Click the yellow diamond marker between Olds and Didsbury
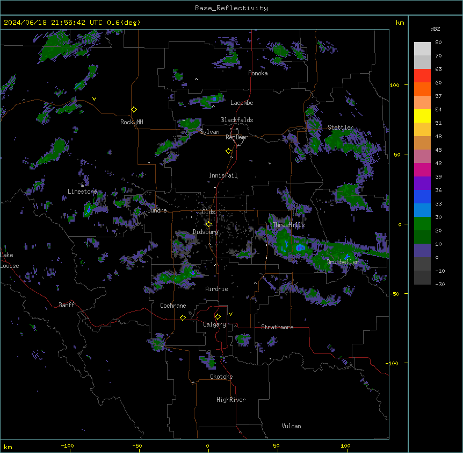Viewport: 463px width, 453px height. [208, 224]
